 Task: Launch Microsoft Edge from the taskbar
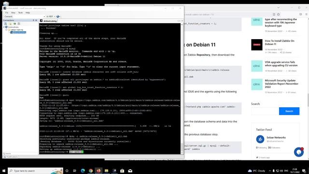83,171
